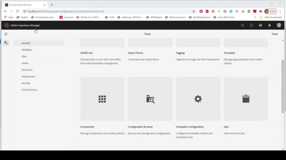Open the notifications bell icon
The image size is (286, 160).
click(x=269, y=25)
